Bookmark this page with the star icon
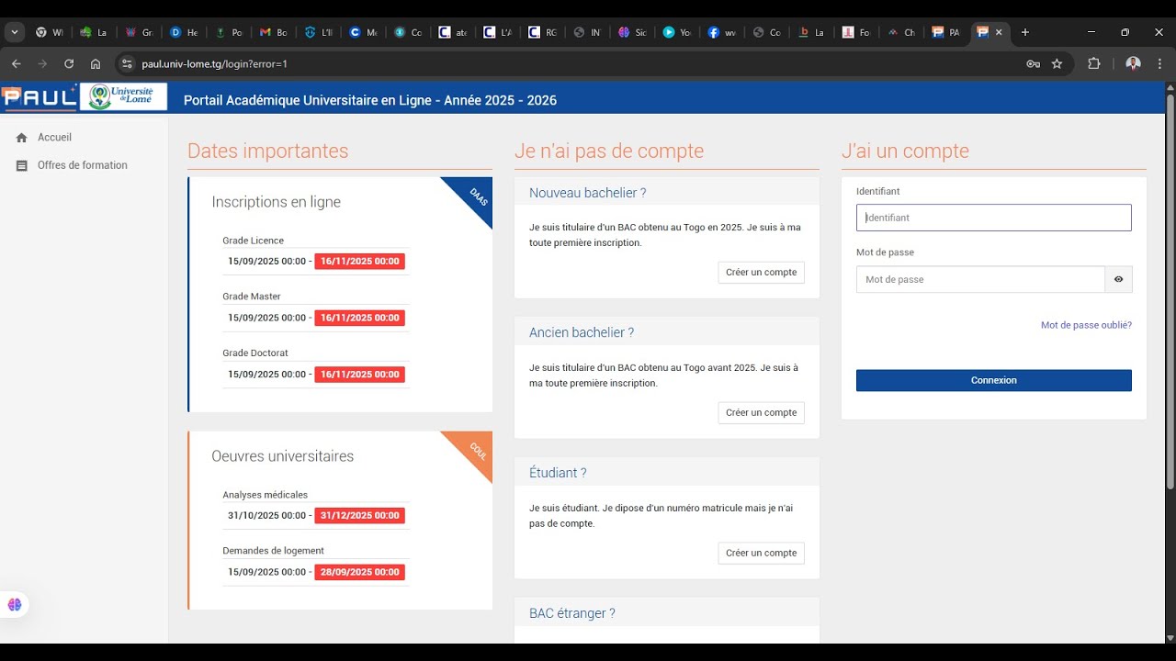 point(1057,63)
